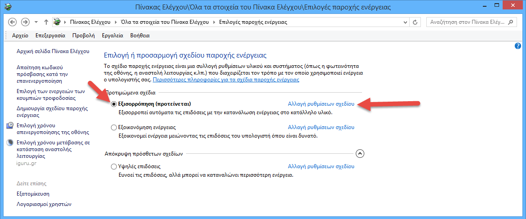Expand breadcrumb arrow before Πίνακας Ελέγχου
526x219 pixels.
pyautogui.click(x=65, y=22)
